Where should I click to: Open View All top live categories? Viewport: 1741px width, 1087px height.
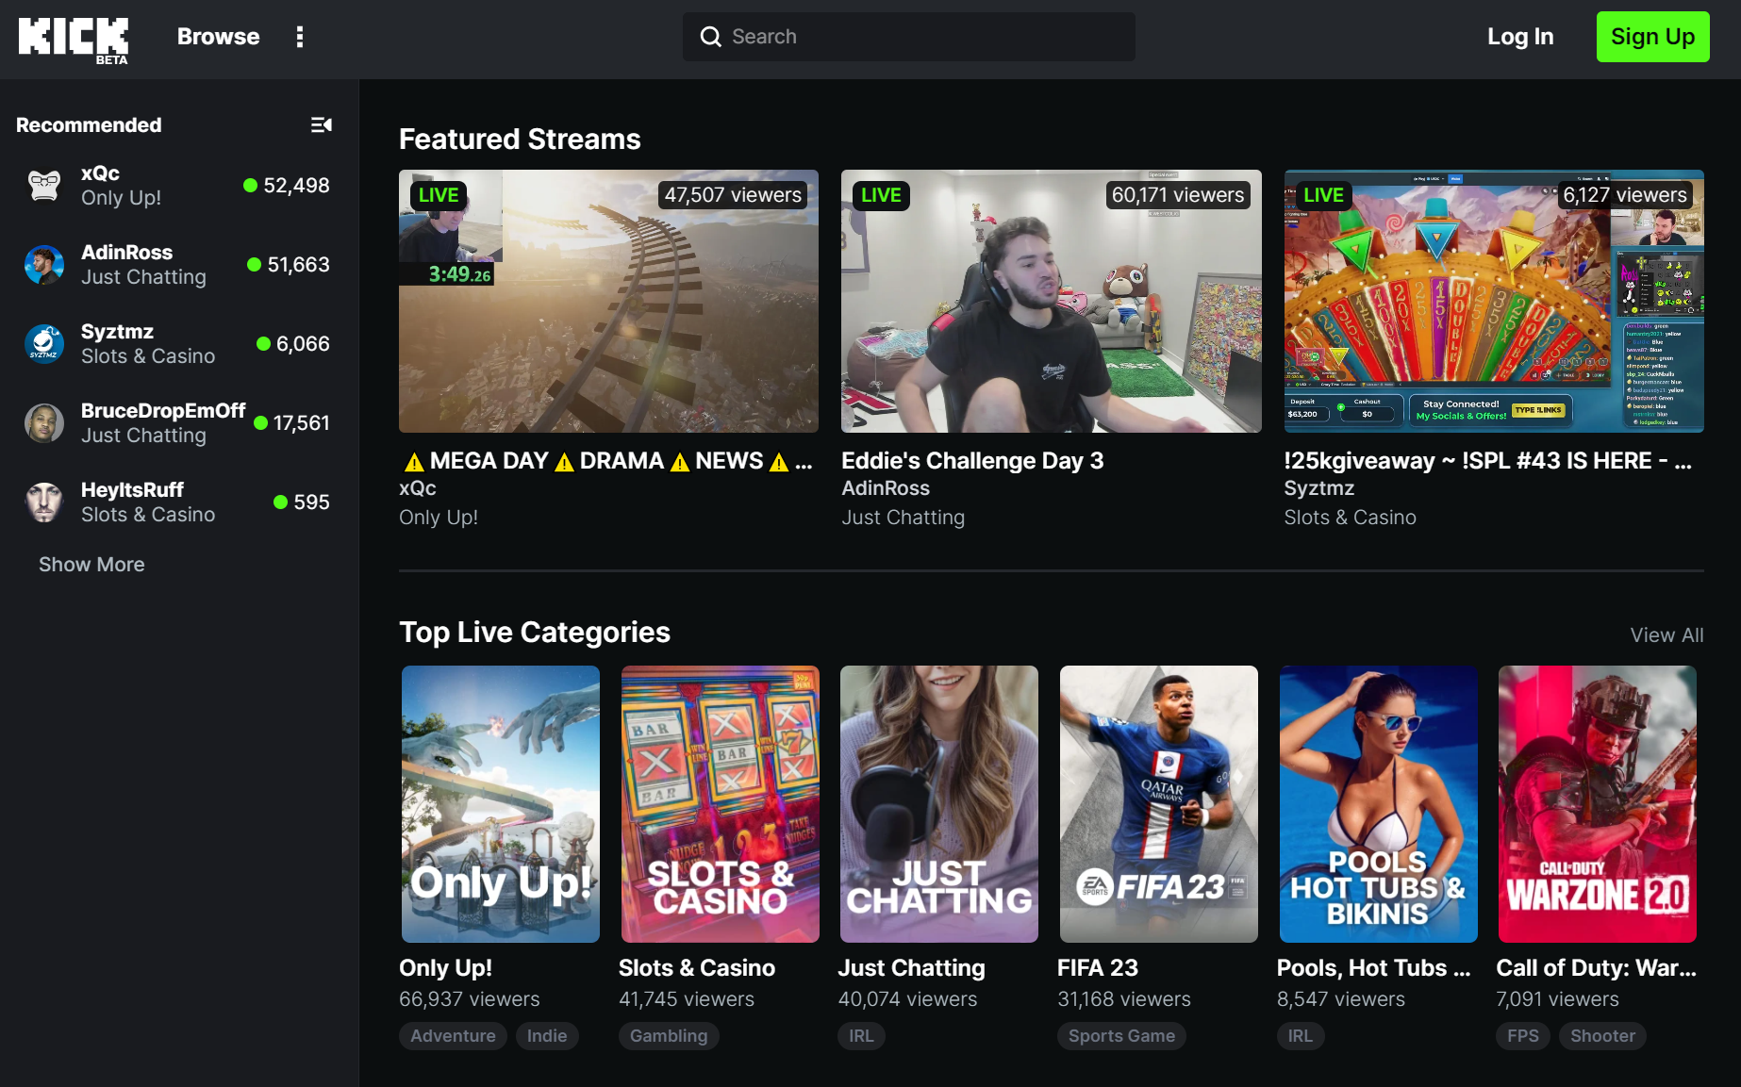[x=1666, y=634]
